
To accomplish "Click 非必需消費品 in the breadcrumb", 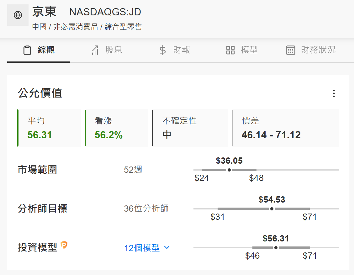I will coord(75,27).
